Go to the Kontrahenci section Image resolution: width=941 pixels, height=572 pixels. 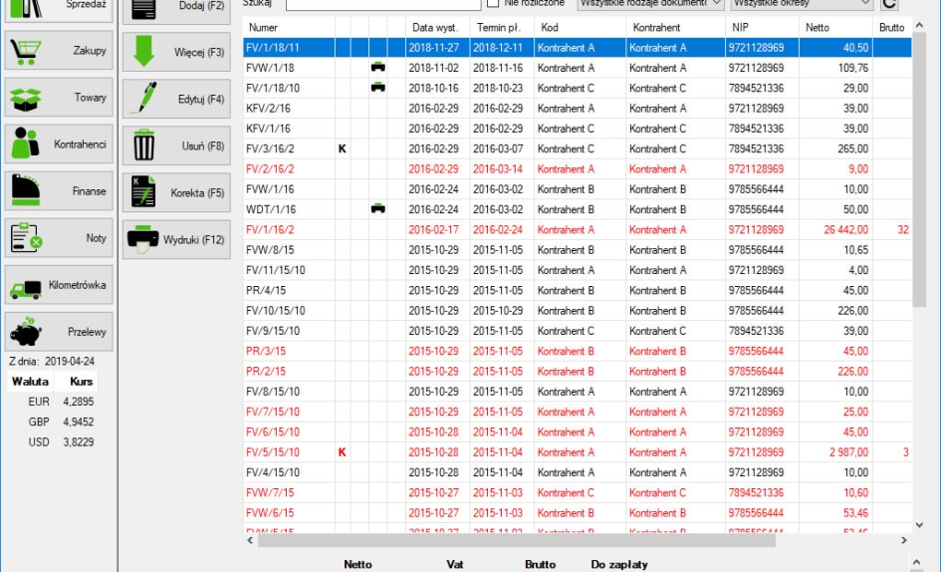[x=59, y=144]
